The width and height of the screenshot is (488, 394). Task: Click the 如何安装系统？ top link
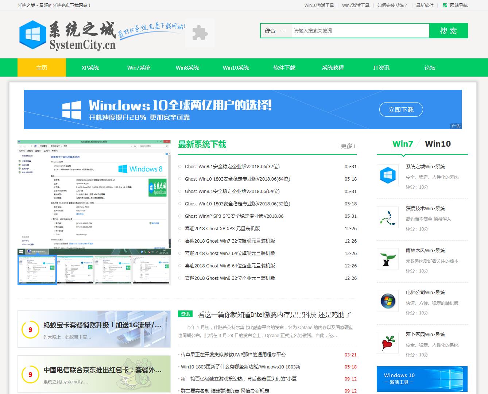click(x=392, y=5)
